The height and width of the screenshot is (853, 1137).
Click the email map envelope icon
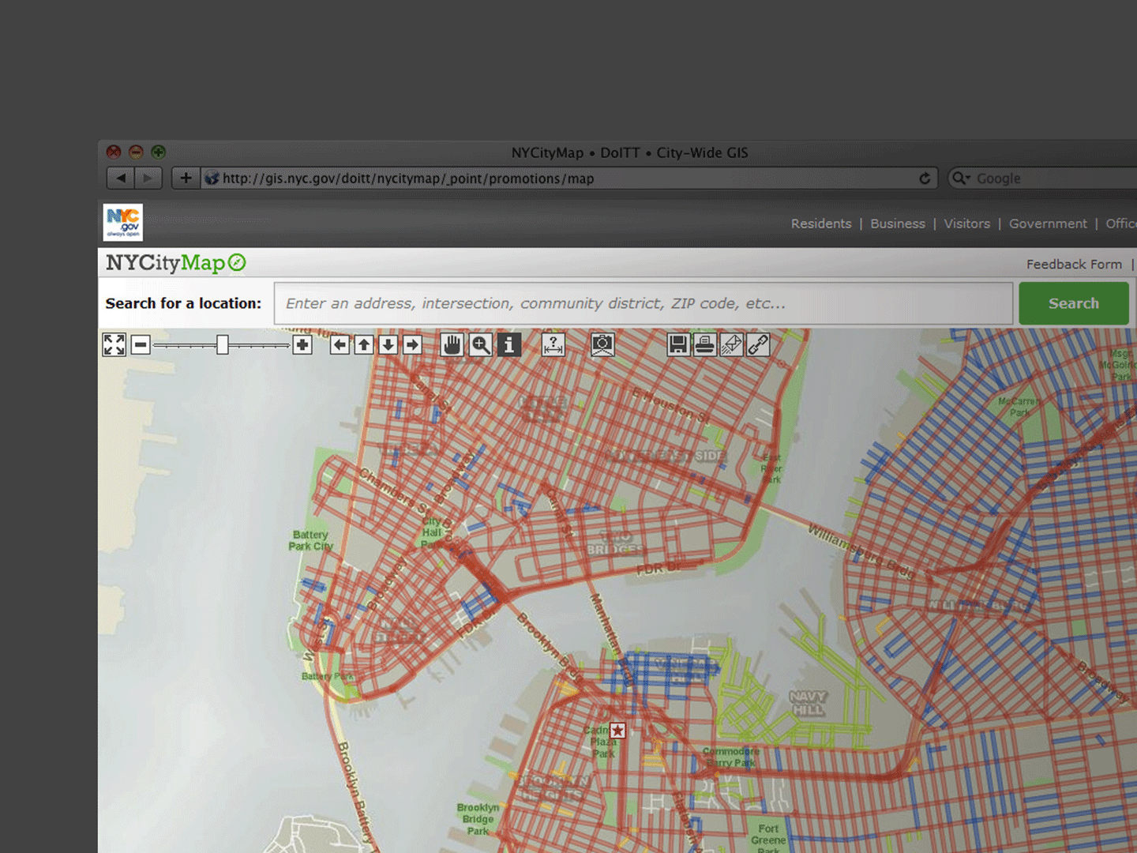click(x=731, y=344)
